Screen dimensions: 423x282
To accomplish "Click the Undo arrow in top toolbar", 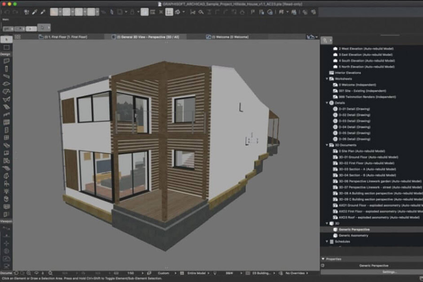I will (7, 12).
